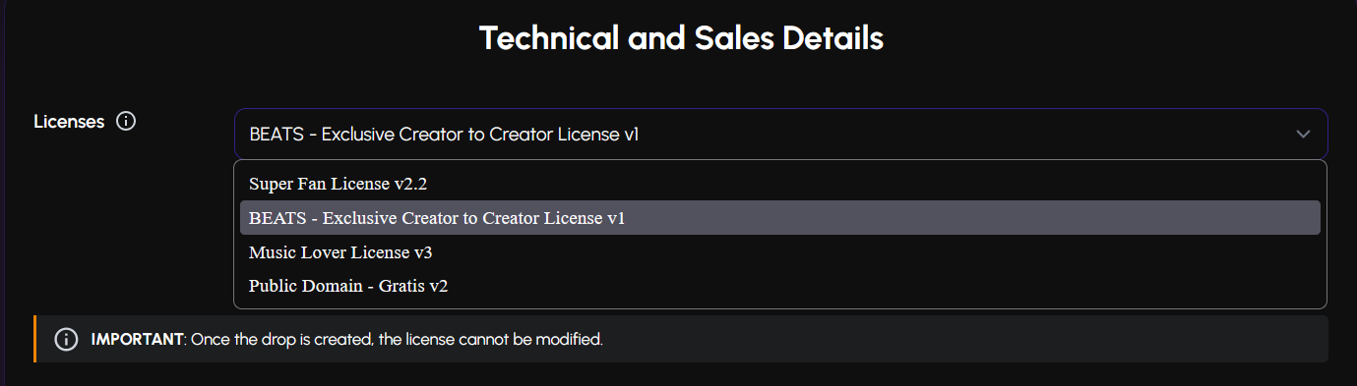
Task: Click the highlighted row's gray background area
Action: (974, 218)
